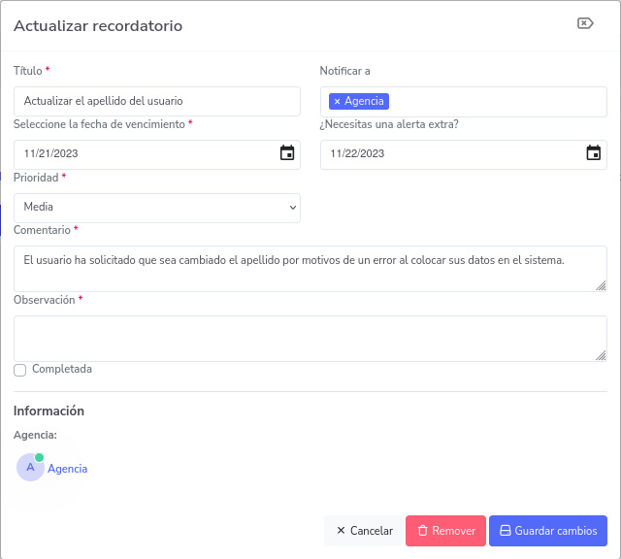Expand the Prioridad dropdown
The image size is (621, 559).
click(x=157, y=207)
